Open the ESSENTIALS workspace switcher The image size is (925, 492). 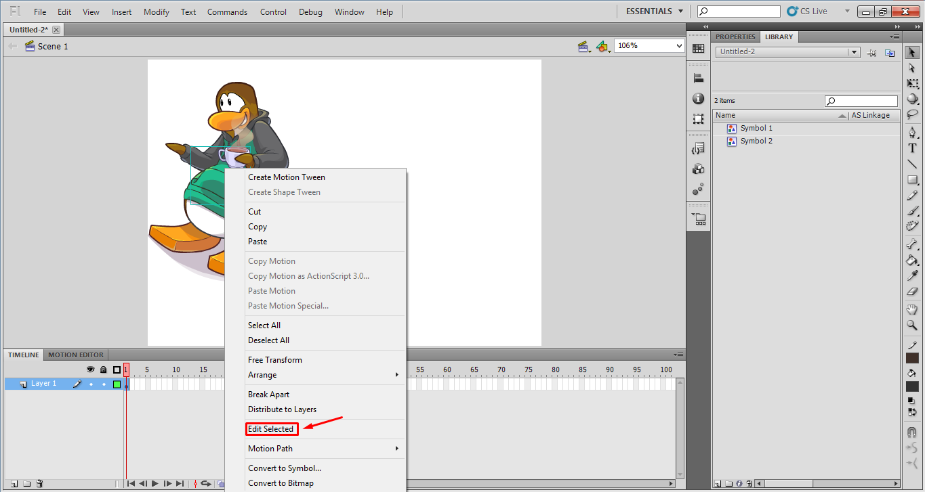click(655, 12)
